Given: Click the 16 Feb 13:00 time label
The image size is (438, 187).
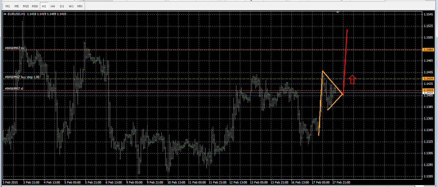Looking at the screenshot, I should [x=300, y=182].
